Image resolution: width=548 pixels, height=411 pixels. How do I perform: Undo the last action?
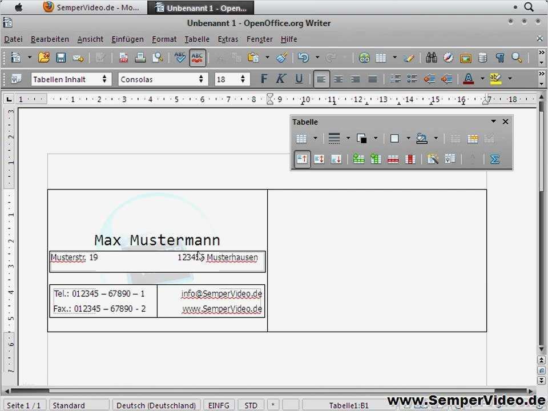(303, 57)
